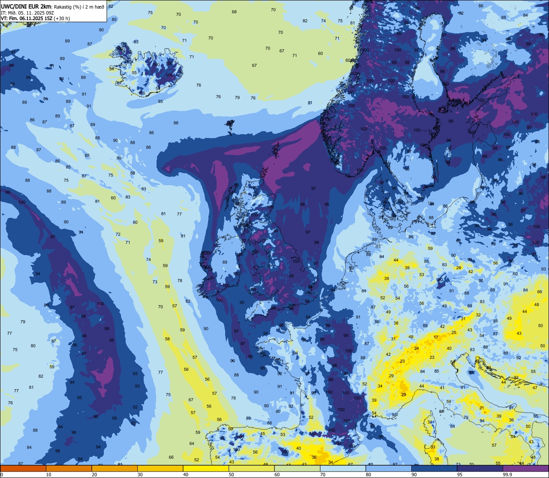Click the legend tick label 30

coord(140,475)
